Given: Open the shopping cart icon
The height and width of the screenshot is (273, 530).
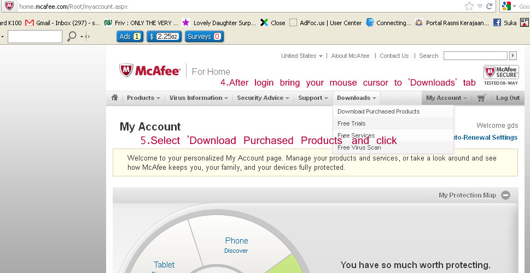Looking at the screenshot, I should click(x=482, y=98).
